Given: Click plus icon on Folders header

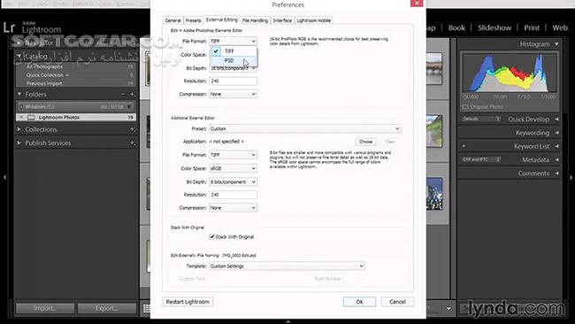Looking at the screenshot, I should click(132, 95).
